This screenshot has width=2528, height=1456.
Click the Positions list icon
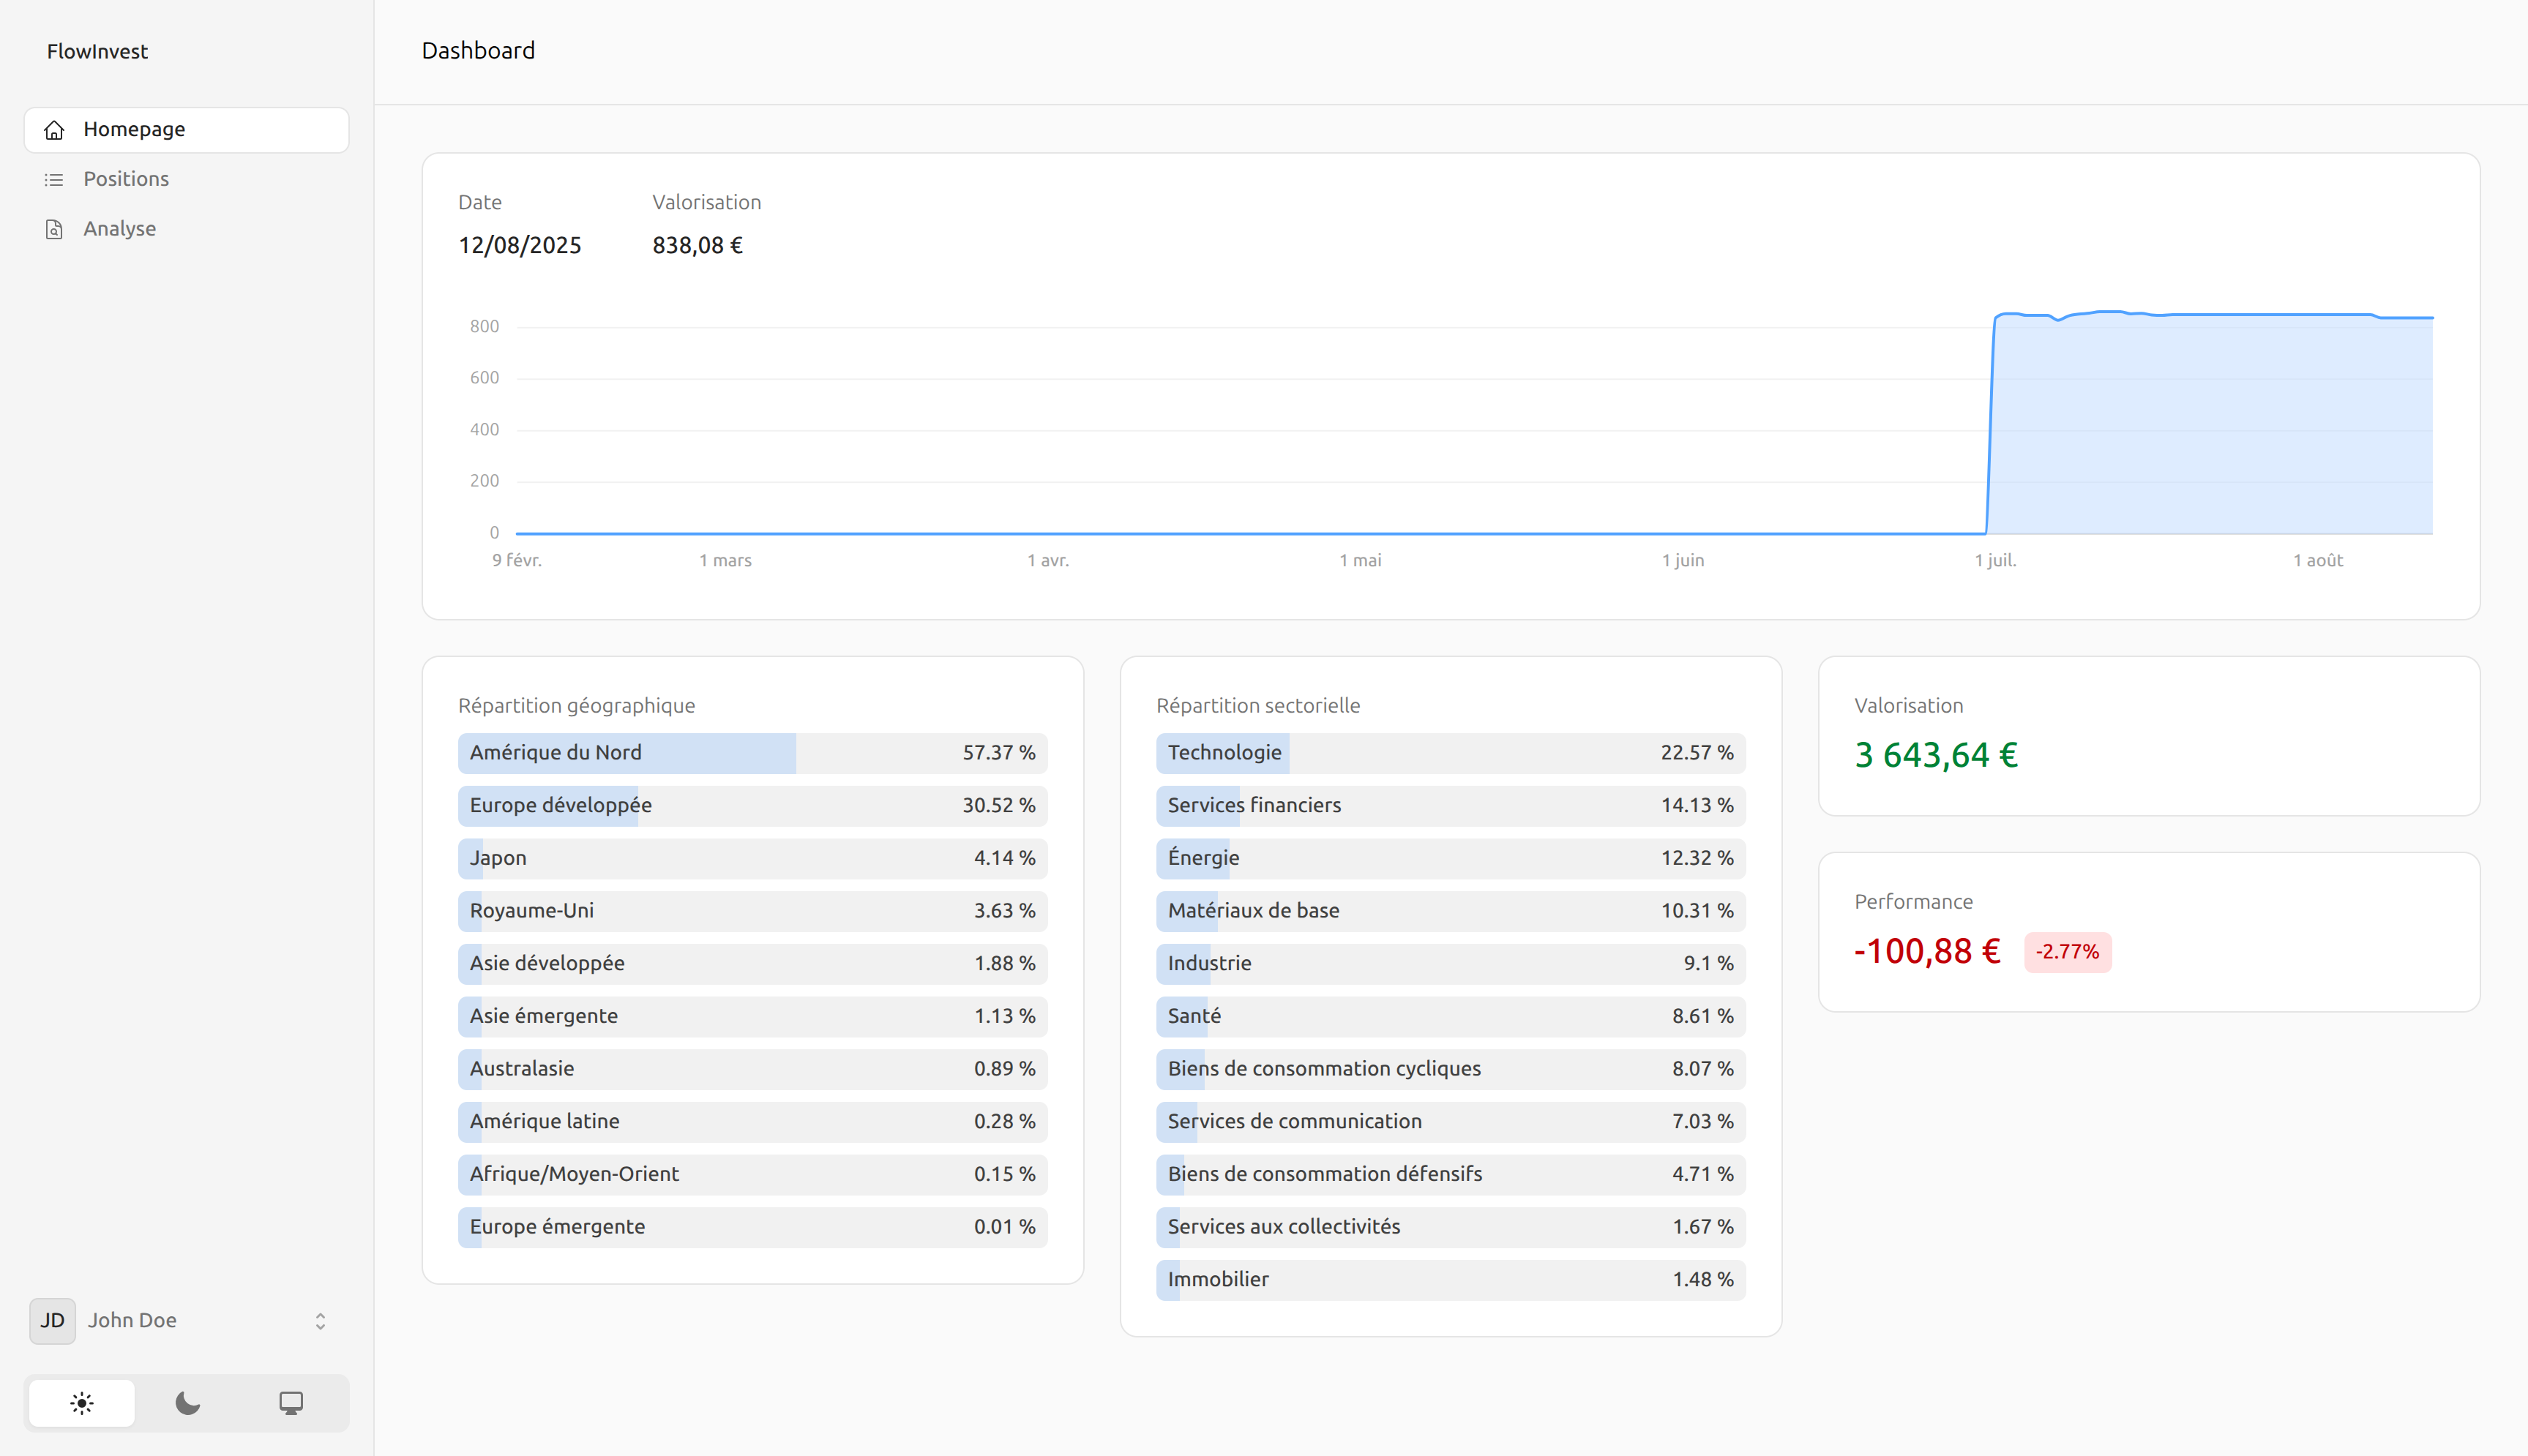click(x=54, y=180)
